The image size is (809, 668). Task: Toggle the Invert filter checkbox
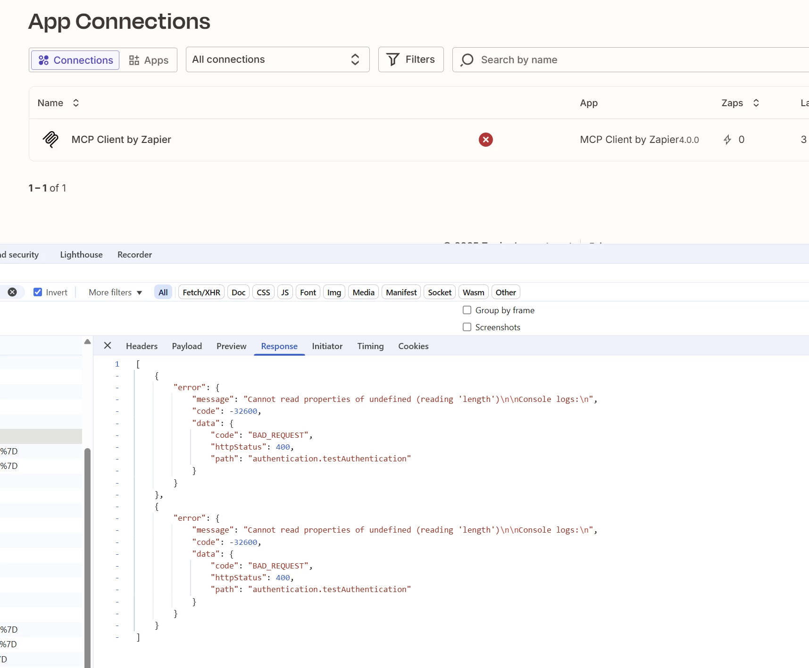tap(38, 292)
